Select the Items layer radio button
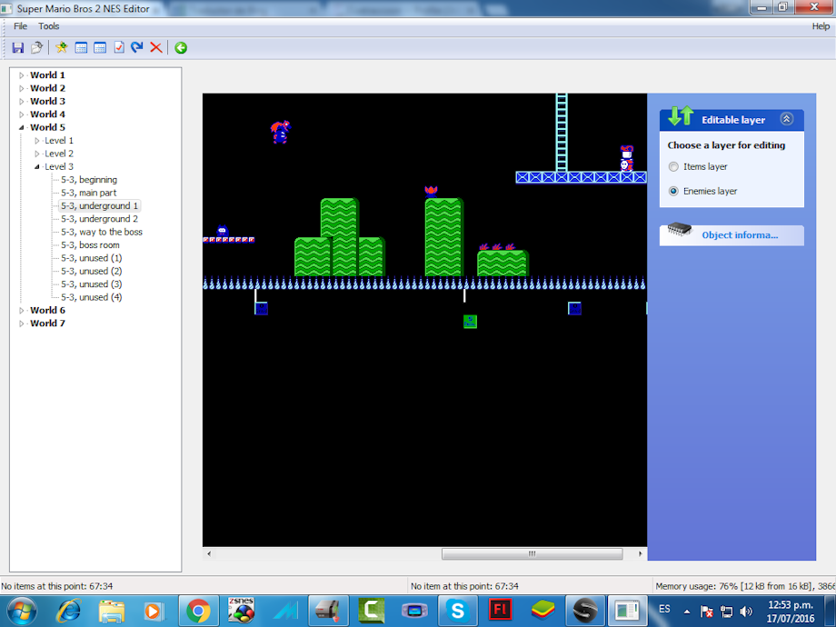This screenshot has height=627, width=836. click(x=673, y=167)
